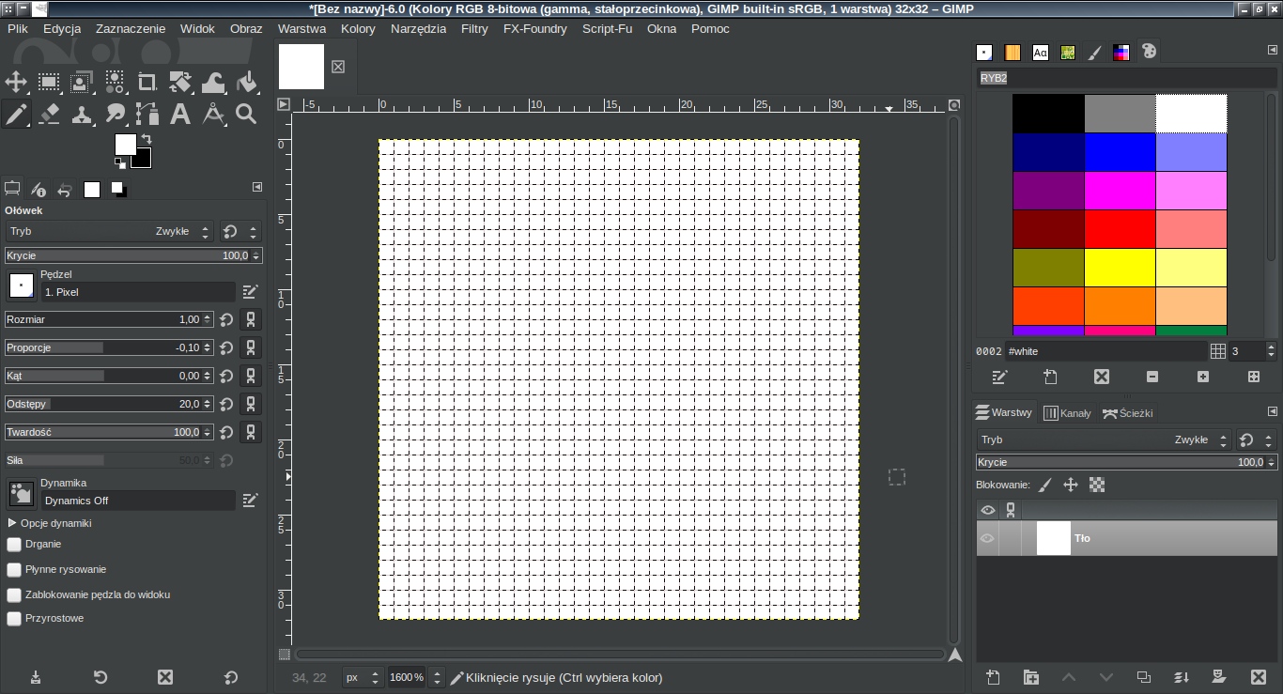Switch to the Ścieżki tab

(1127, 412)
